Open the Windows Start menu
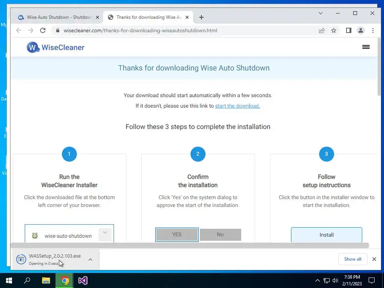Viewport: 384px width, 288px height. (9, 280)
